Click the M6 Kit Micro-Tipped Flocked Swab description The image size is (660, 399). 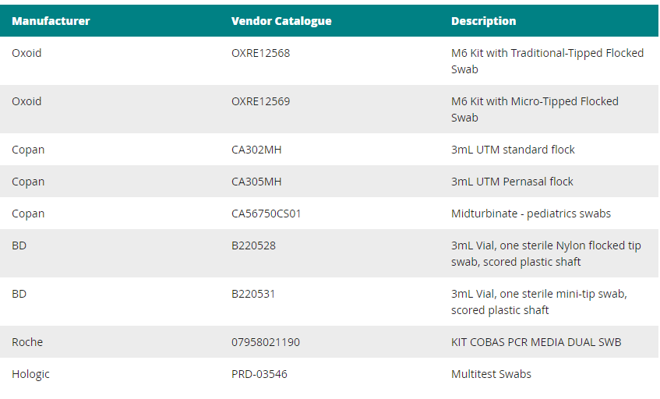(535, 109)
